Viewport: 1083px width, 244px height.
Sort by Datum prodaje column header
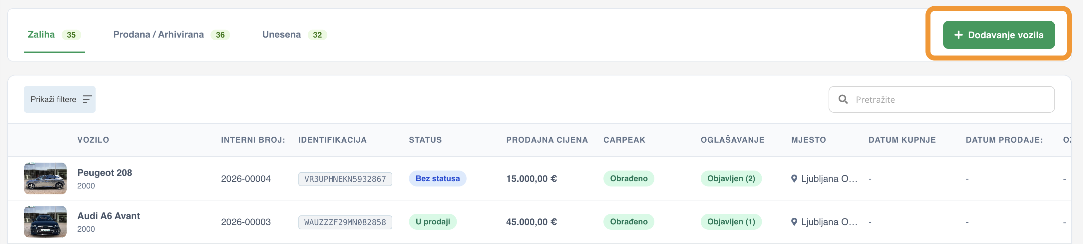coord(1004,140)
